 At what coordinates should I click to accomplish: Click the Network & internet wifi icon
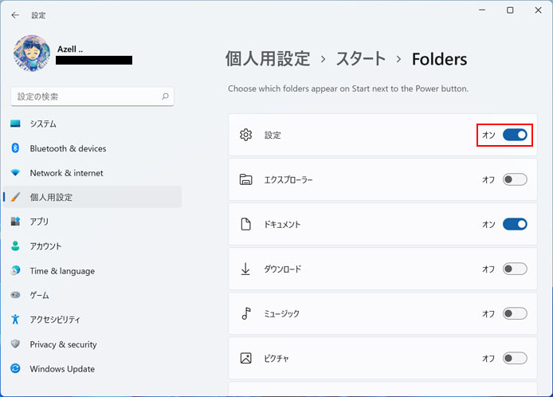click(15, 172)
